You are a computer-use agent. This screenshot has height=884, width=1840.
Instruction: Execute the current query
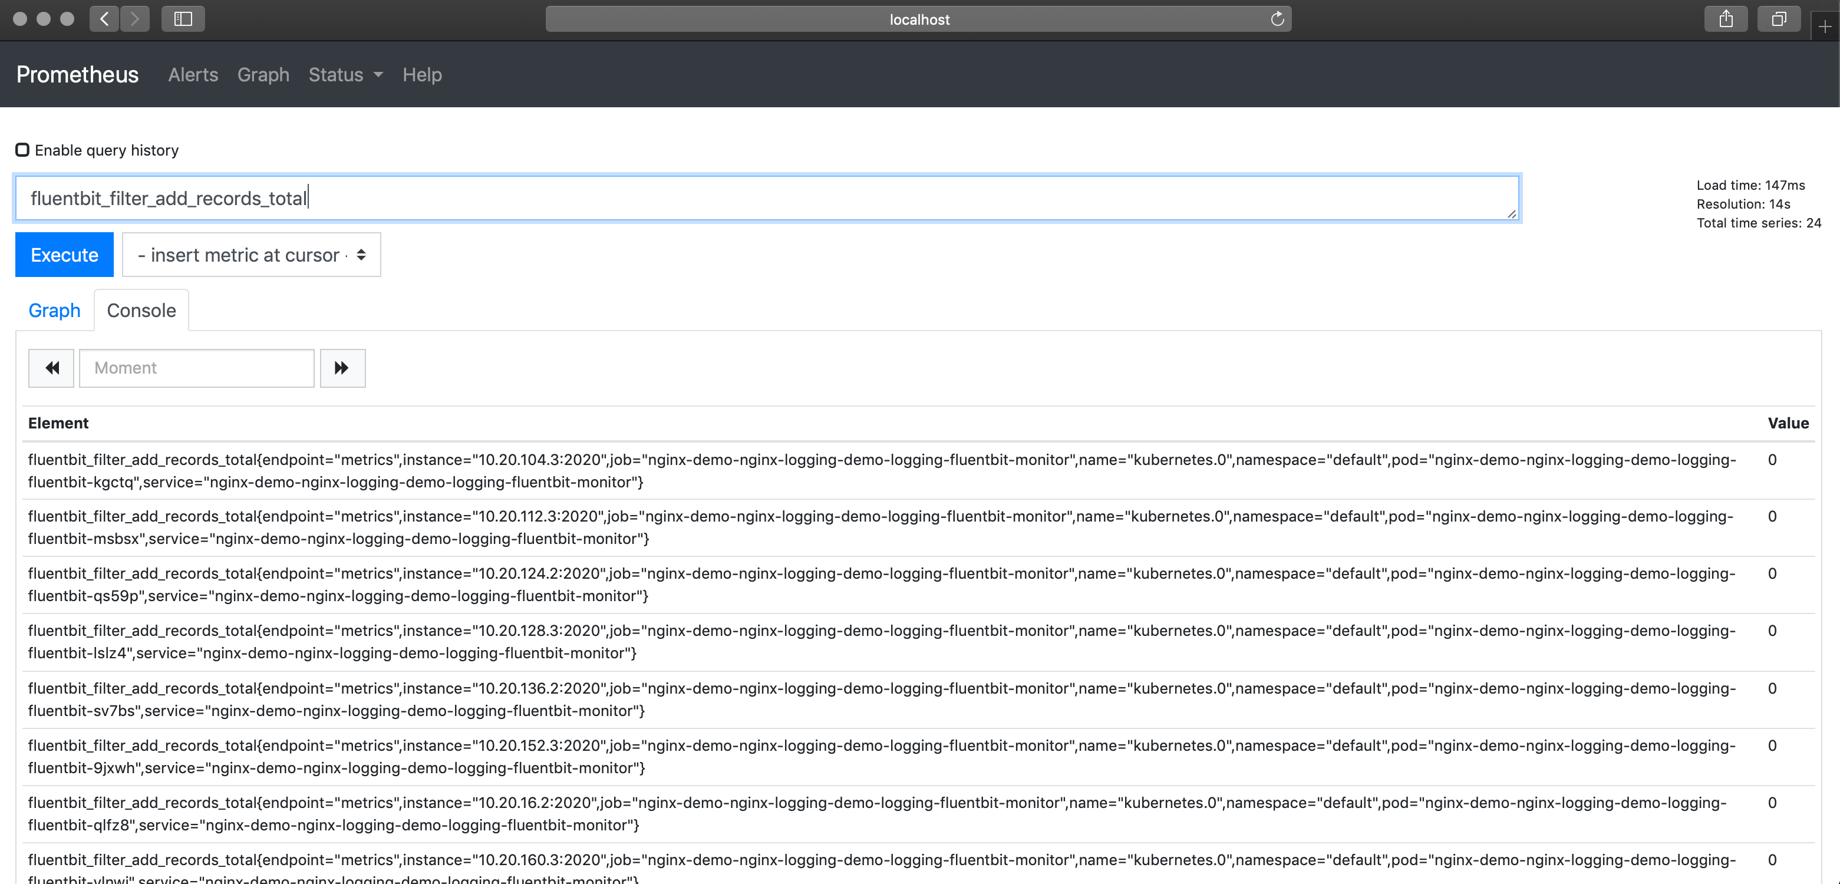(x=64, y=254)
